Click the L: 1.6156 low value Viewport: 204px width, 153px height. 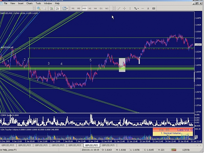[135, 150]
